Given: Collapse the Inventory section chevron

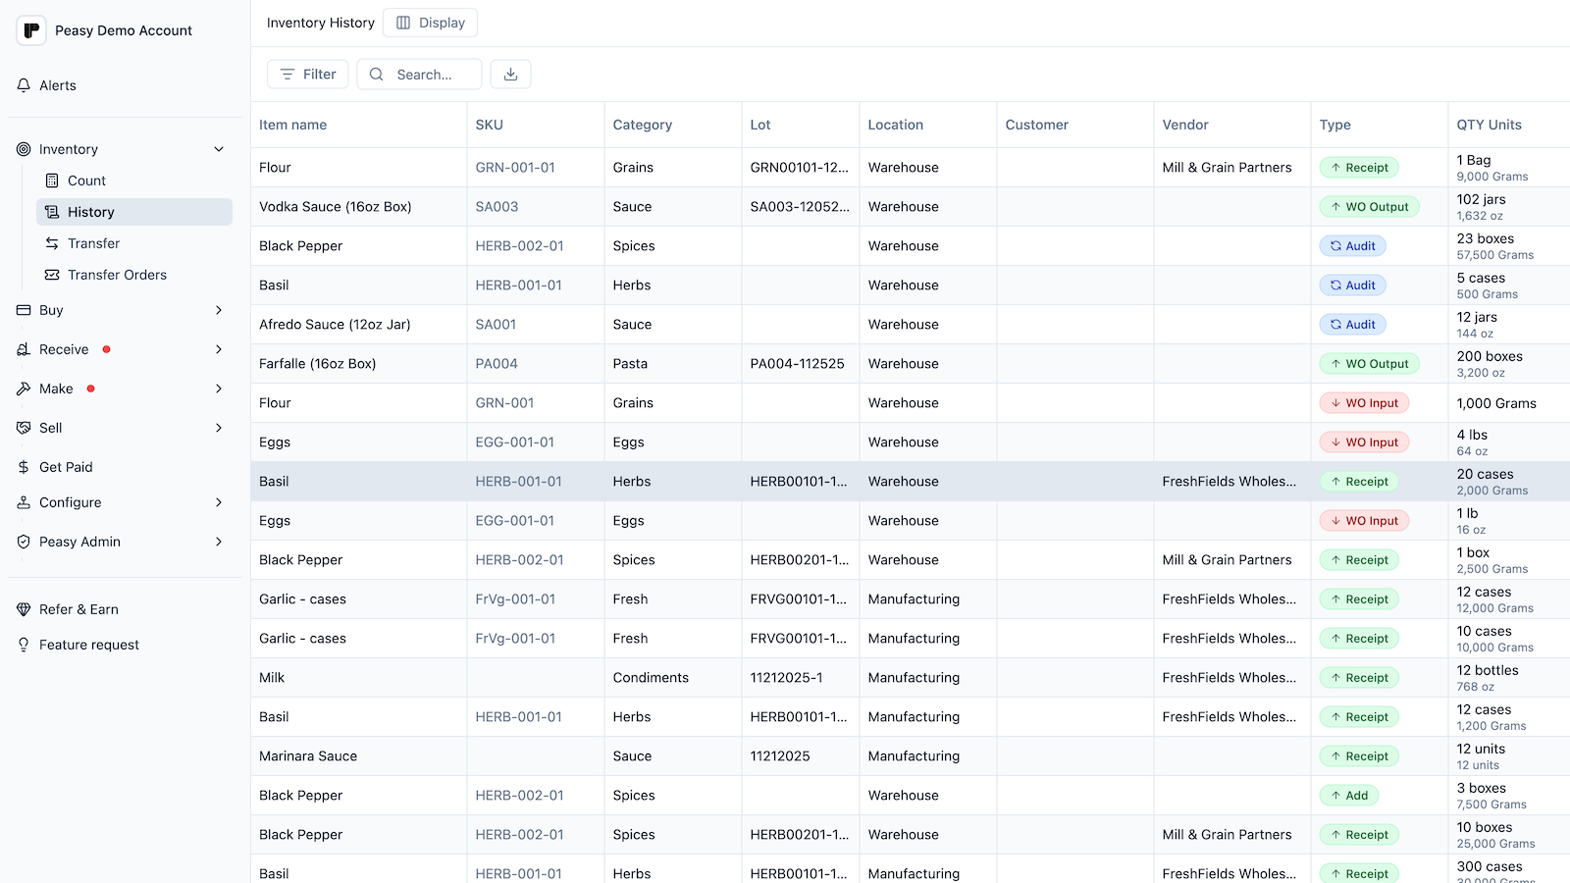Looking at the screenshot, I should point(218,149).
